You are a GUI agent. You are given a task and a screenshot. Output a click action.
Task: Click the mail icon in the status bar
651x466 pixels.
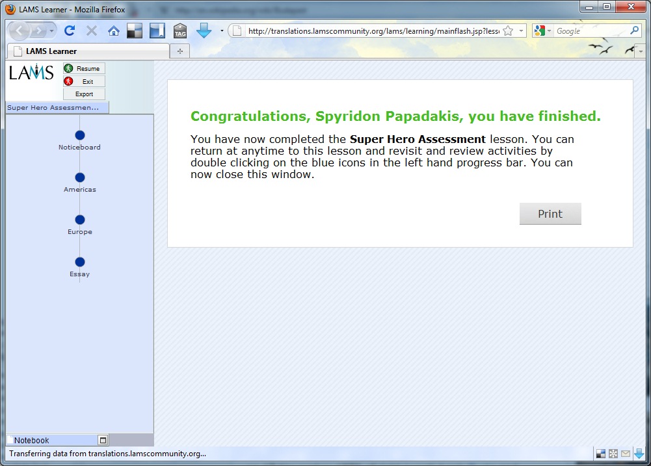click(626, 454)
